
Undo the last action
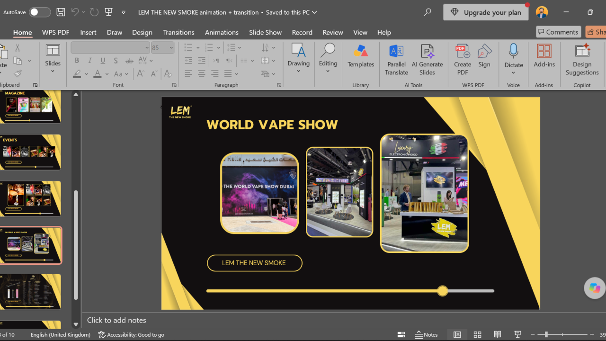tap(75, 12)
